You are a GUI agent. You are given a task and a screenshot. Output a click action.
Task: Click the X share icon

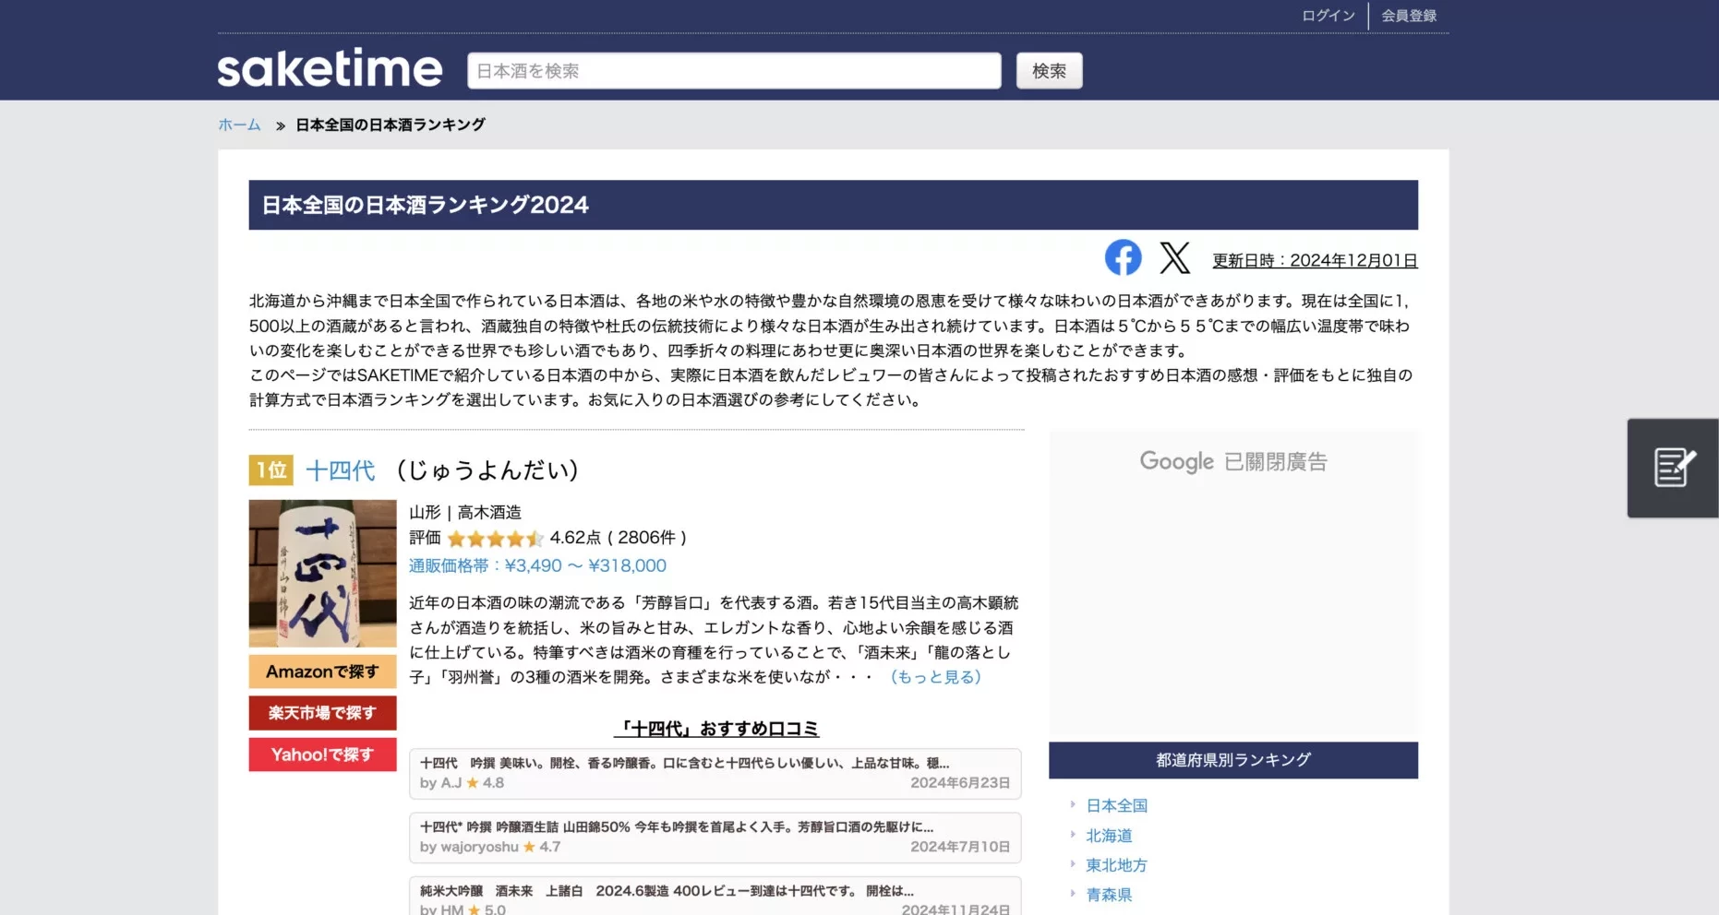[1174, 258]
